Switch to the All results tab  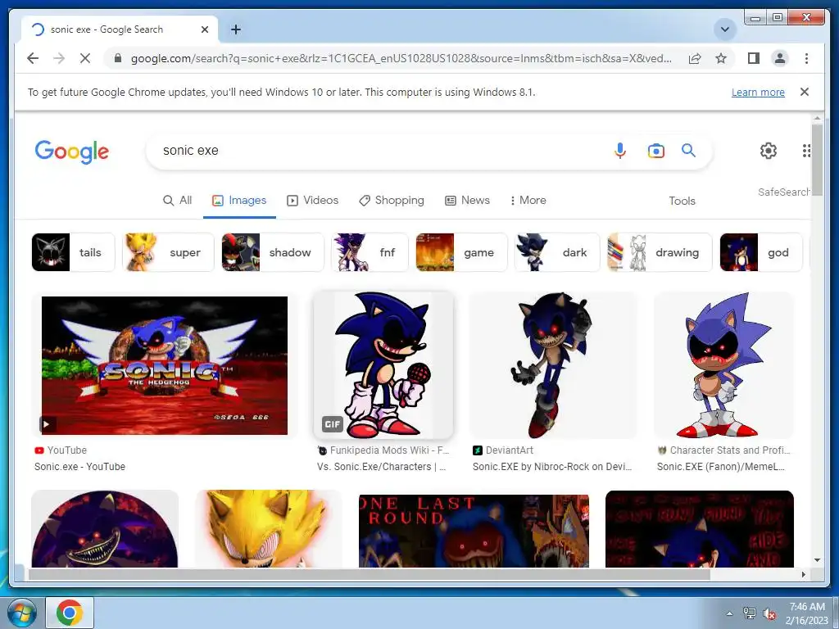point(177,201)
